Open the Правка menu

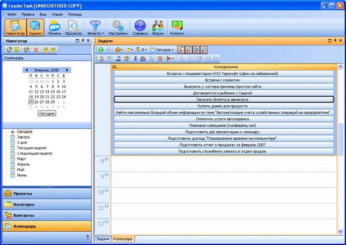click(x=28, y=14)
